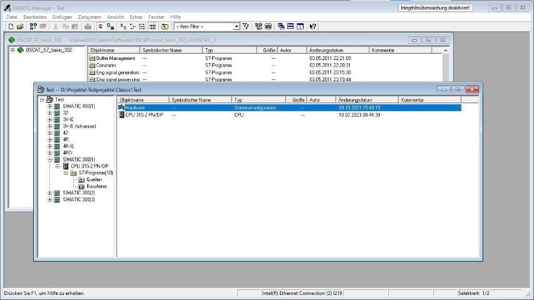Viewport: 534px width, 300px height.
Task: Click scroll-up arrow in OSCAT window
Action: click(446, 51)
